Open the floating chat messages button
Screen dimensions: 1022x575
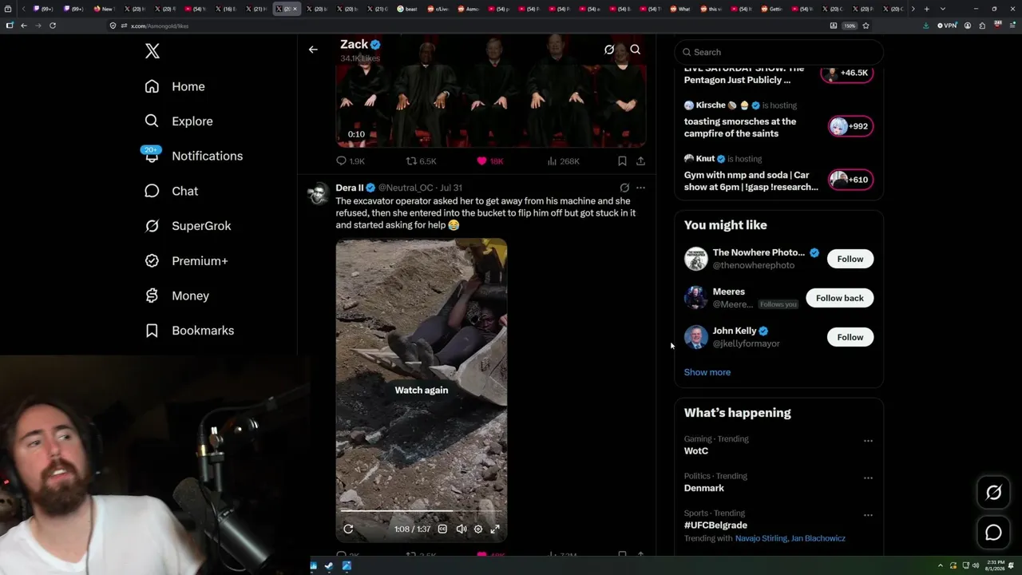(x=993, y=533)
